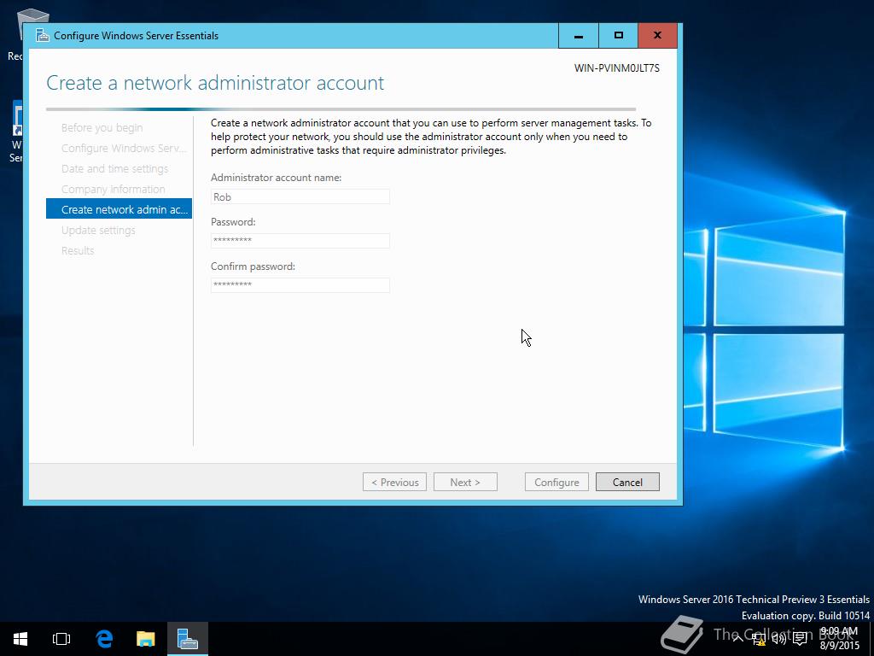Close the Configure Windows Server Essentials window
Screen dimensions: 874x656
658,36
